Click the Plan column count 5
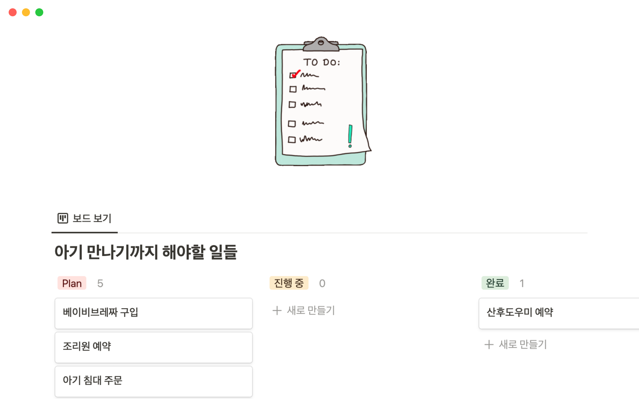Viewport: 639px width, 399px height. 100,283
